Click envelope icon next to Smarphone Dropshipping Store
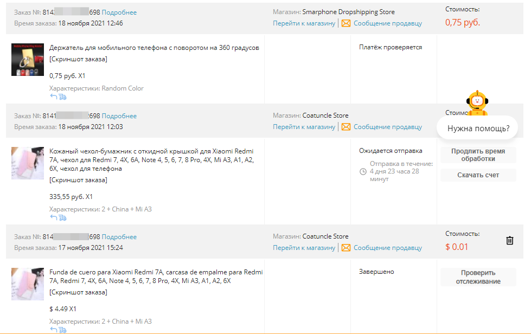531x334 pixels. tap(346, 23)
